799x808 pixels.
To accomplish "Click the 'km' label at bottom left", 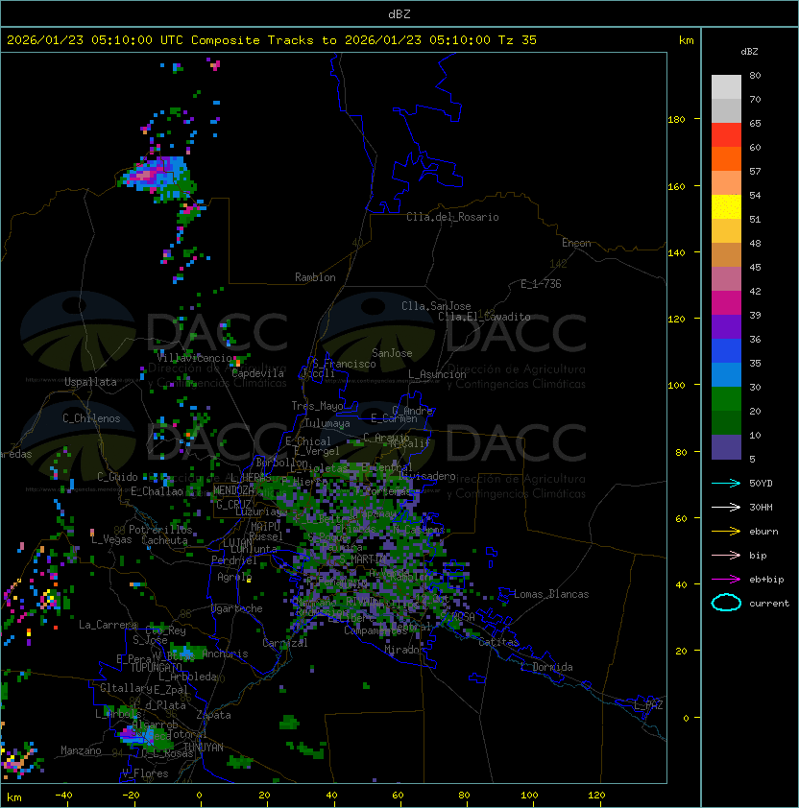I will point(14,797).
